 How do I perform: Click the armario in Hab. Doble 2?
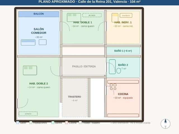click(28, 114)
